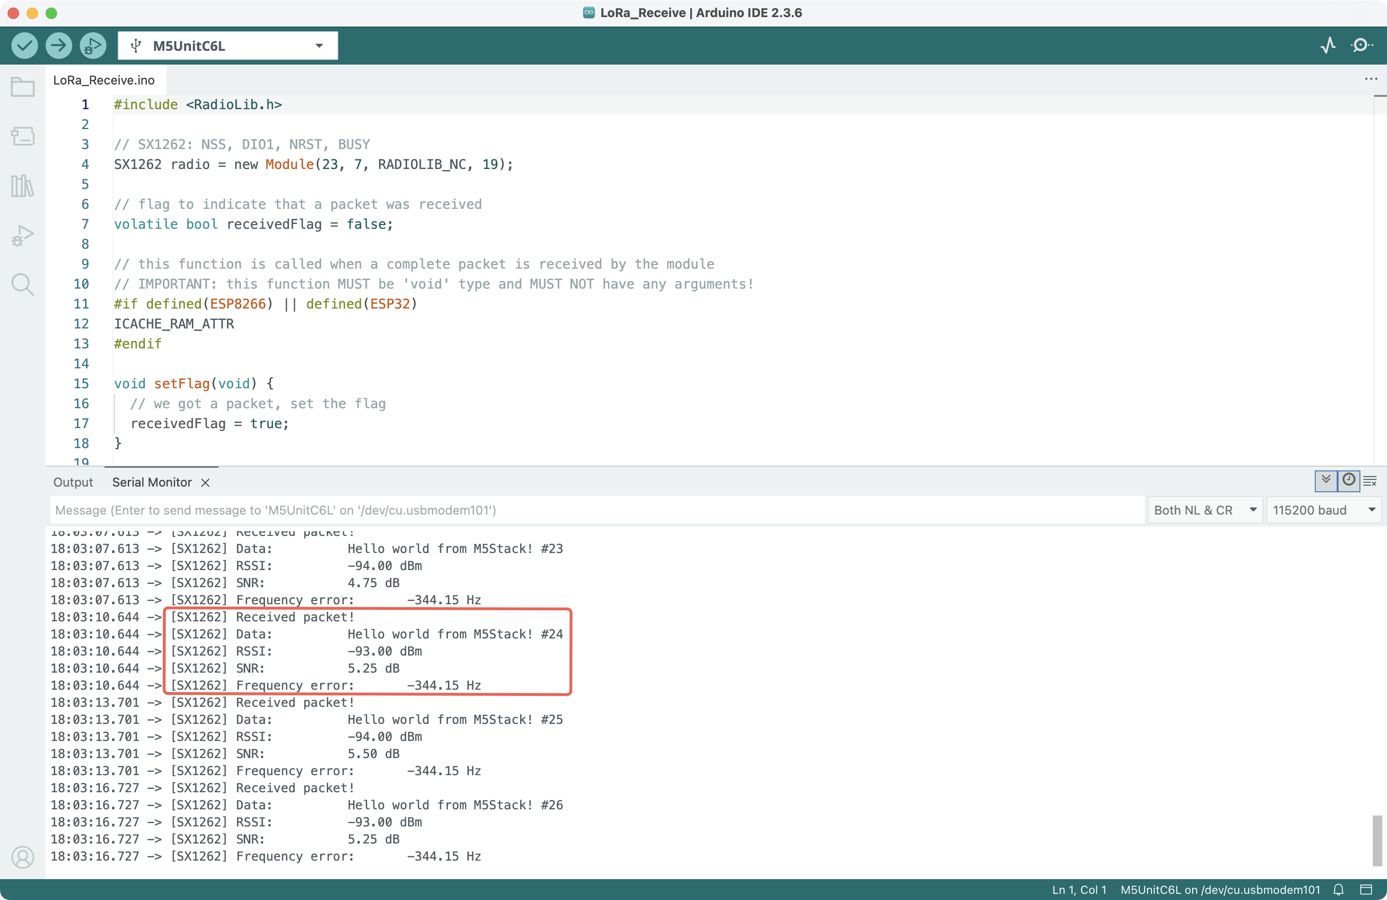The image size is (1387, 900).
Task: Toggle autoscroll in Serial Monitor
Action: (x=1326, y=480)
